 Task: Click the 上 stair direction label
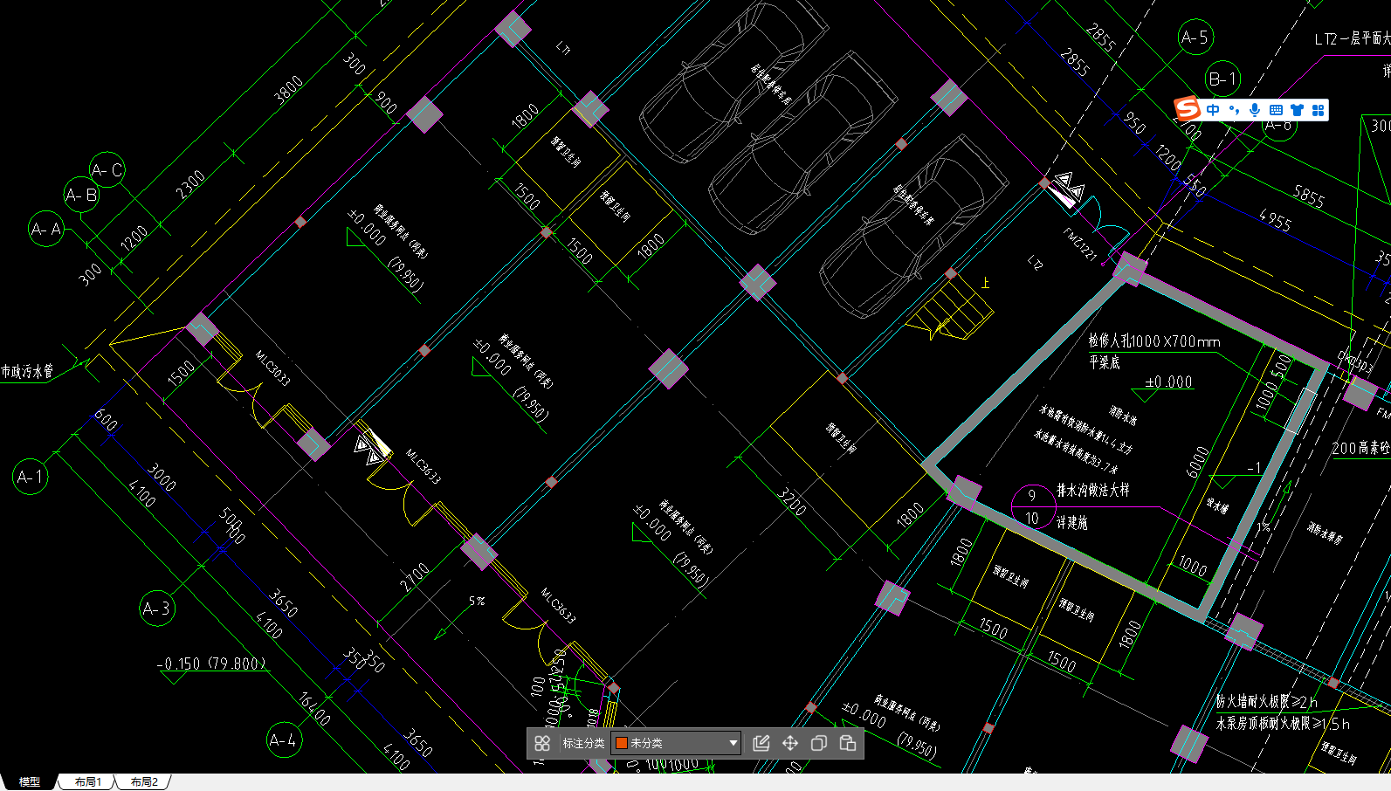tap(986, 283)
